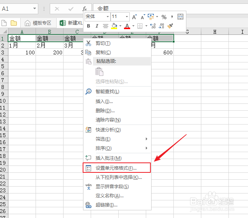The width and height of the screenshot is (248, 218).
Task: Click cell A2 containing 1月
Action: point(22,46)
